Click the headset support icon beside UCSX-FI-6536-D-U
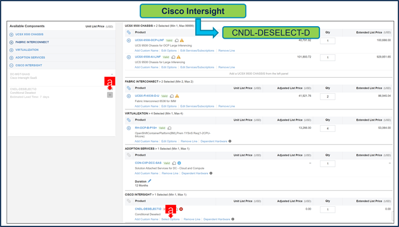The width and height of the screenshot is (399, 227). coord(172,96)
